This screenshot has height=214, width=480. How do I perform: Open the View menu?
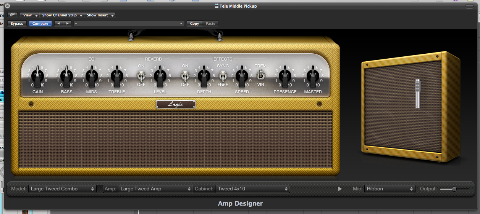pyautogui.click(x=29, y=15)
